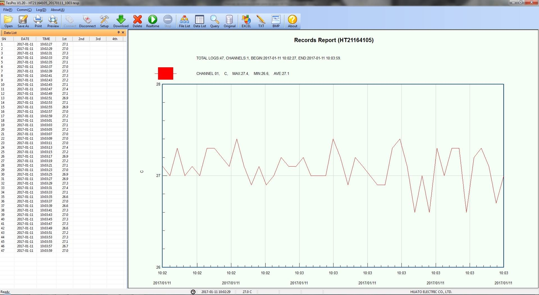
Task: Export data to EXCEL
Action: coord(246,21)
